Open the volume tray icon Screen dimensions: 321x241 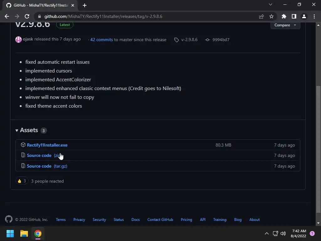(x=283, y=233)
